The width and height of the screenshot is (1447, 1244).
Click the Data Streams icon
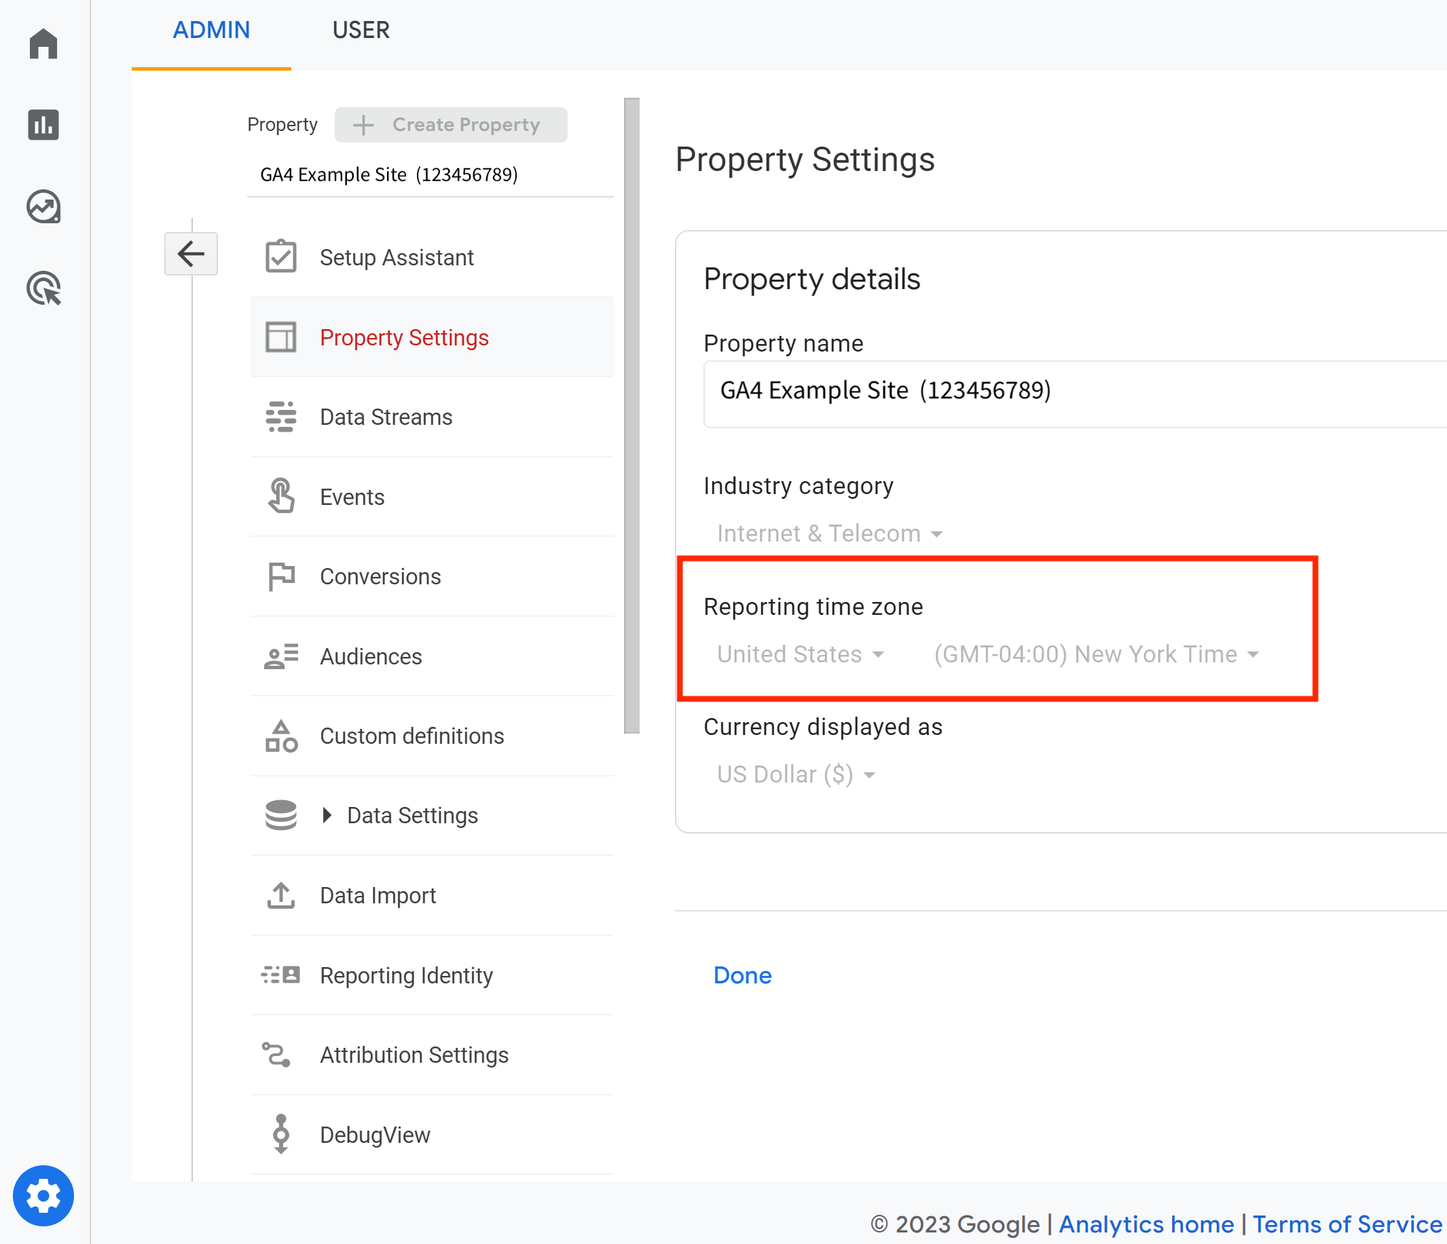(280, 417)
